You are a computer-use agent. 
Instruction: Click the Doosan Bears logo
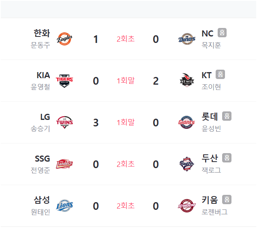click(x=187, y=164)
